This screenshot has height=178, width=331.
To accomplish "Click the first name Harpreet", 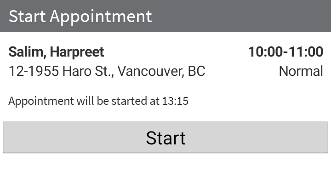I will point(77,52).
